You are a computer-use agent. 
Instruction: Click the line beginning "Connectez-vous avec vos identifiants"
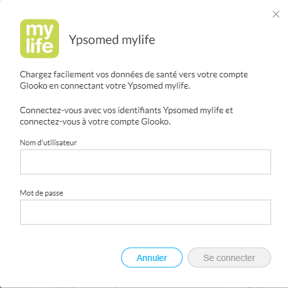click(x=126, y=111)
